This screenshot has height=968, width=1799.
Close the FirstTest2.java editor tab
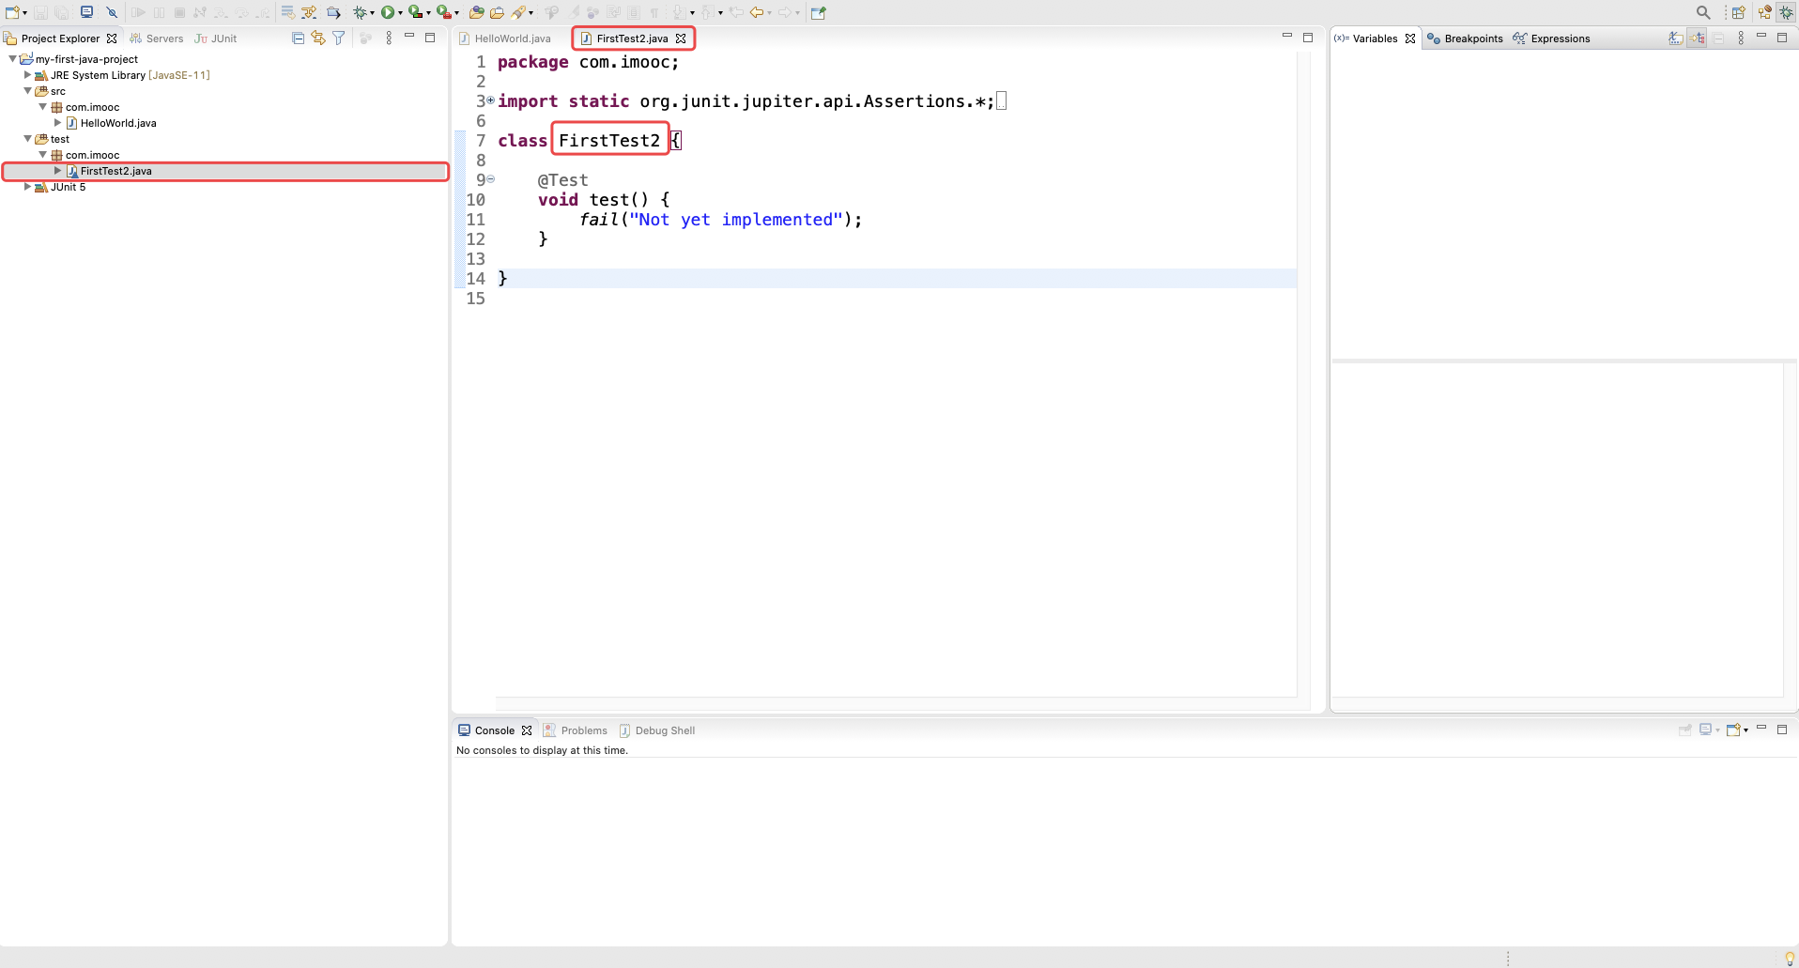point(681,38)
